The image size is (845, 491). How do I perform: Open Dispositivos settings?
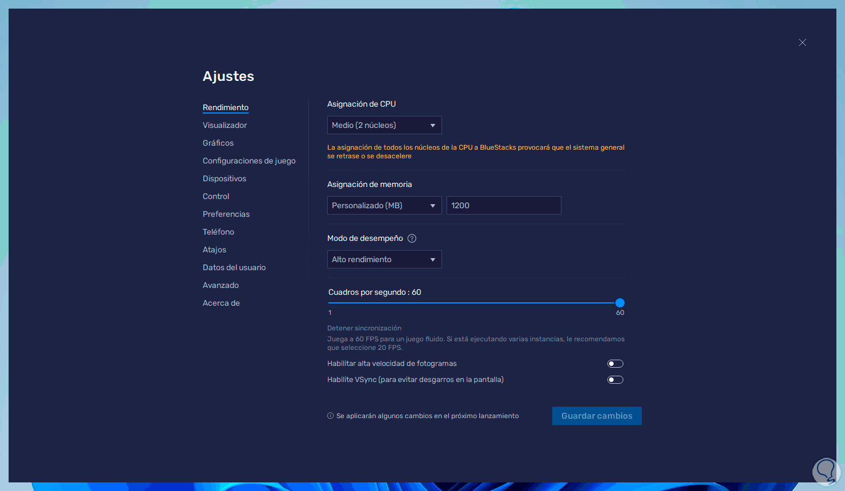[224, 178]
